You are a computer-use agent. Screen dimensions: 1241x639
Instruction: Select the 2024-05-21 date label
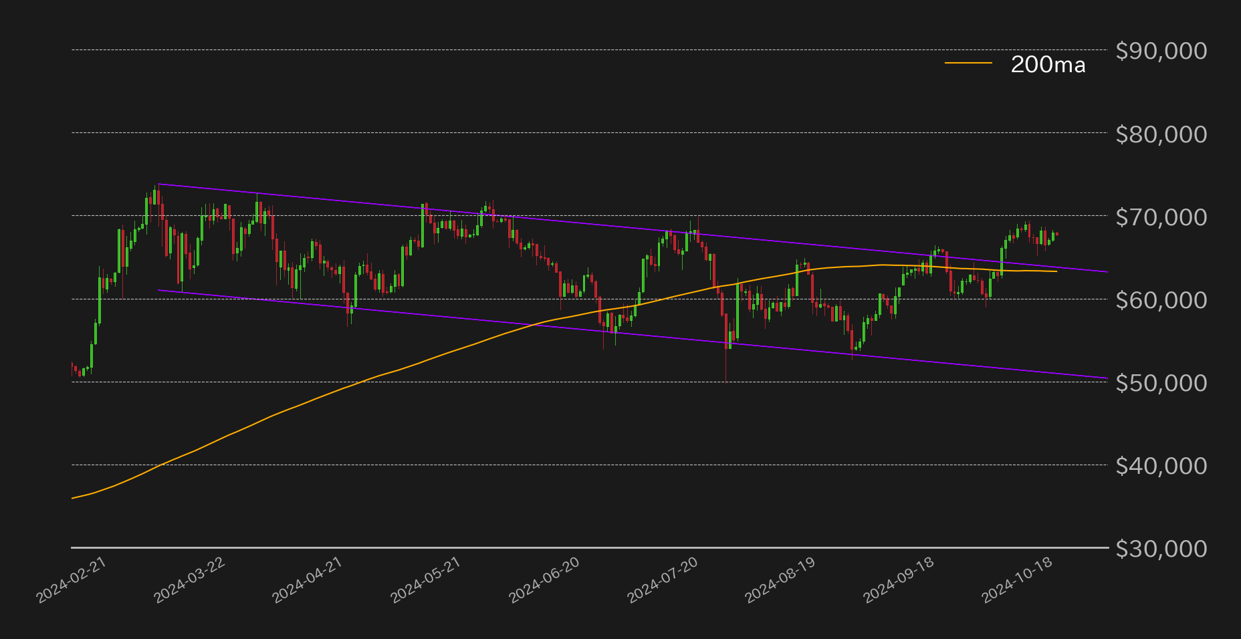426,580
